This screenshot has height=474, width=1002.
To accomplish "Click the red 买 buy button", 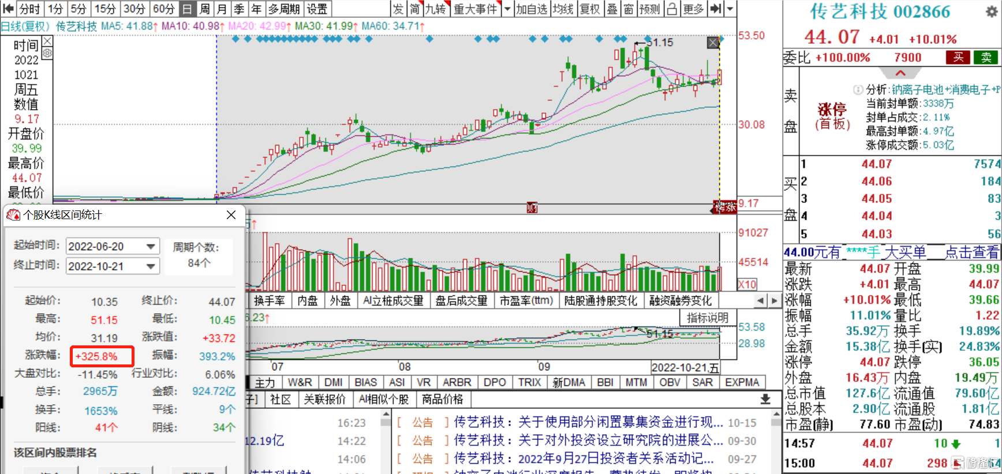I will click(x=958, y=57).
